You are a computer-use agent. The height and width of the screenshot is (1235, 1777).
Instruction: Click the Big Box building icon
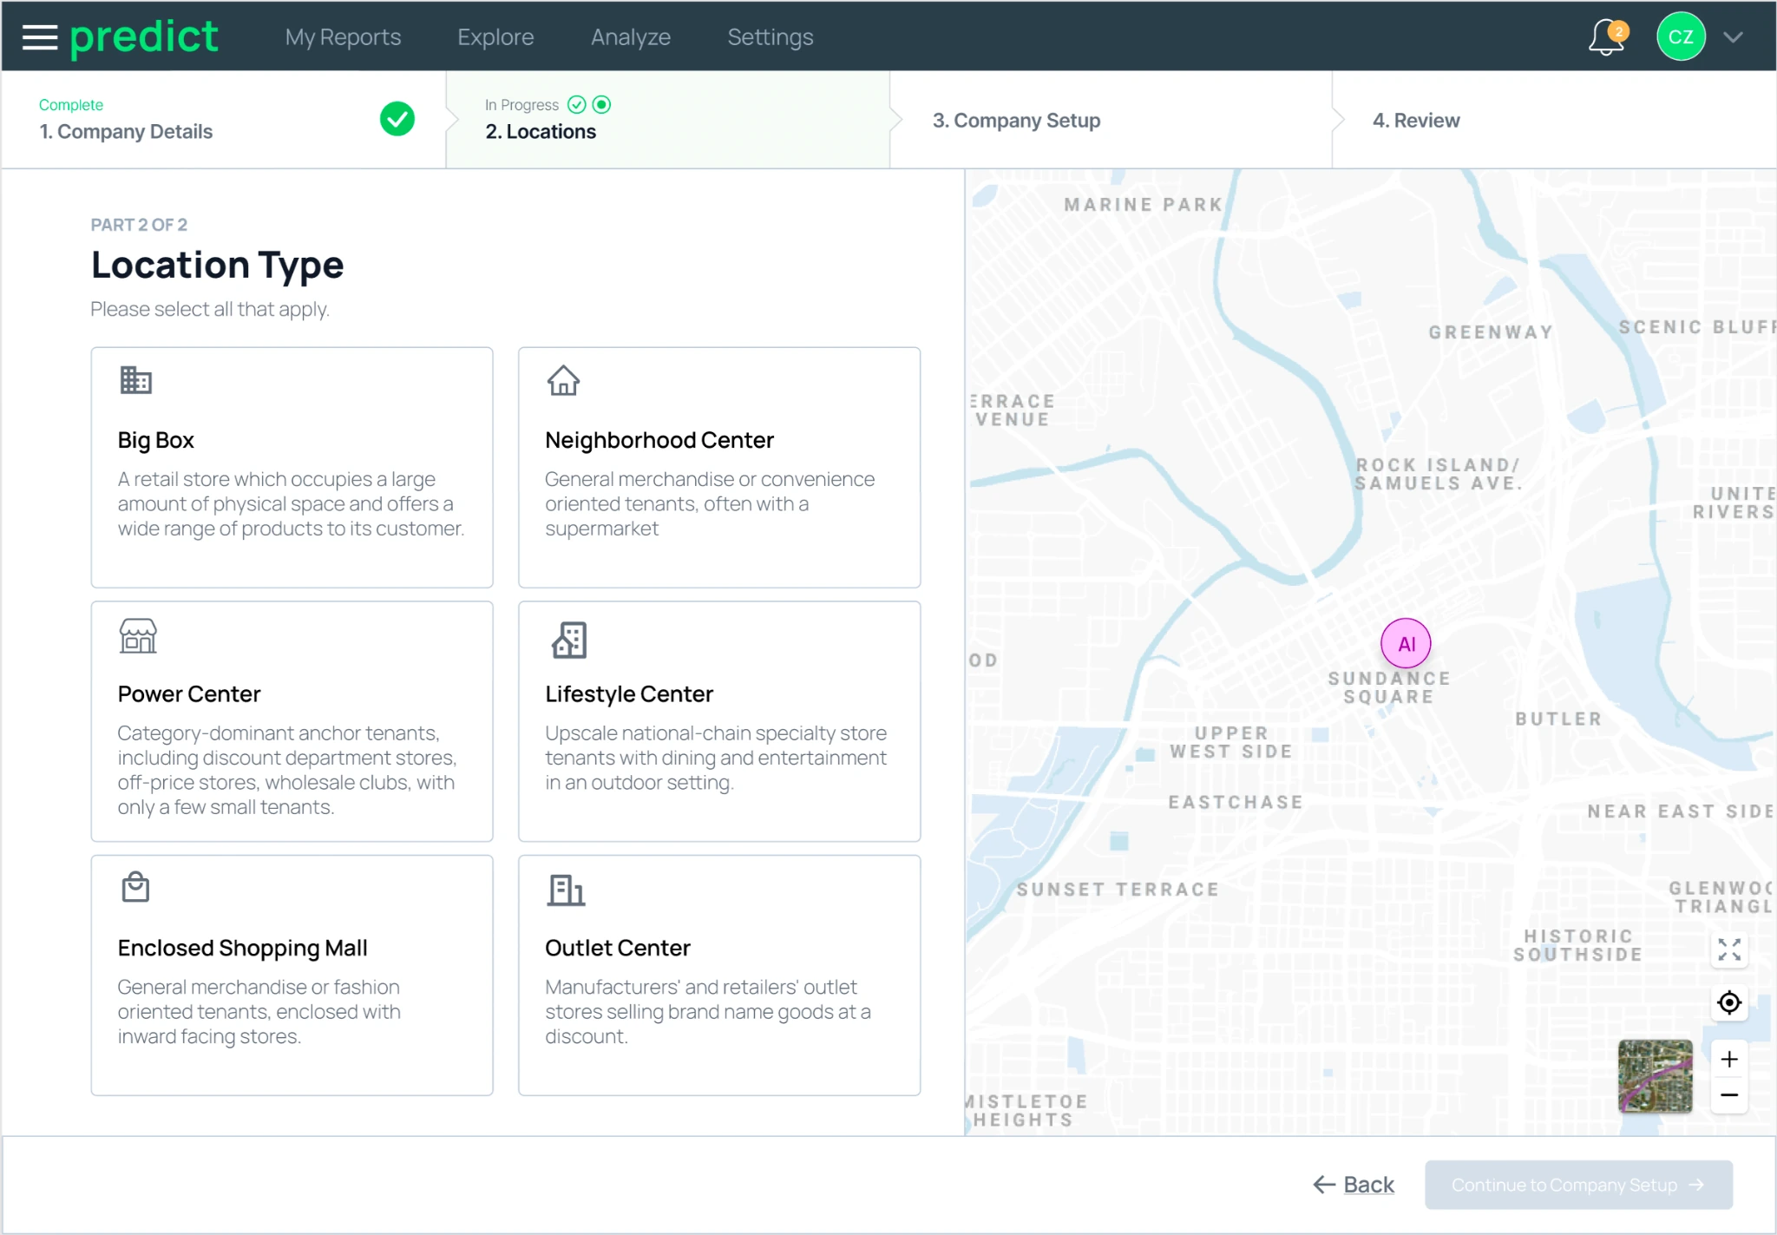(135, 380)
